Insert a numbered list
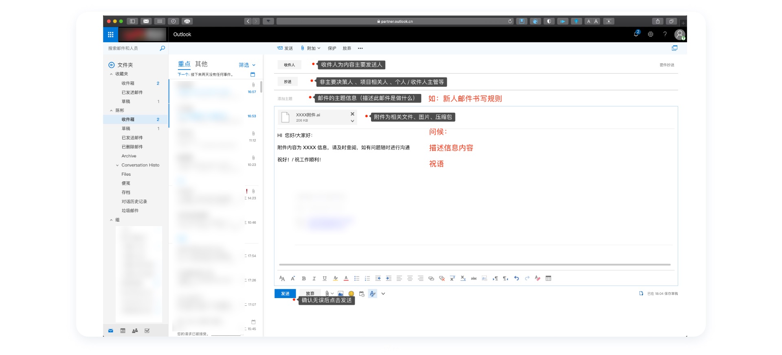This screenshot has height=355, width=782. pyautogui.click(x=367, y=279)
